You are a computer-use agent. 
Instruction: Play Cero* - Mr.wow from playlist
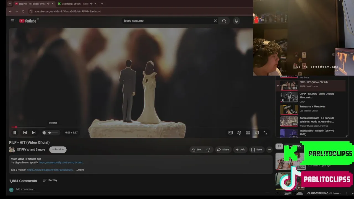pos(311,97)
